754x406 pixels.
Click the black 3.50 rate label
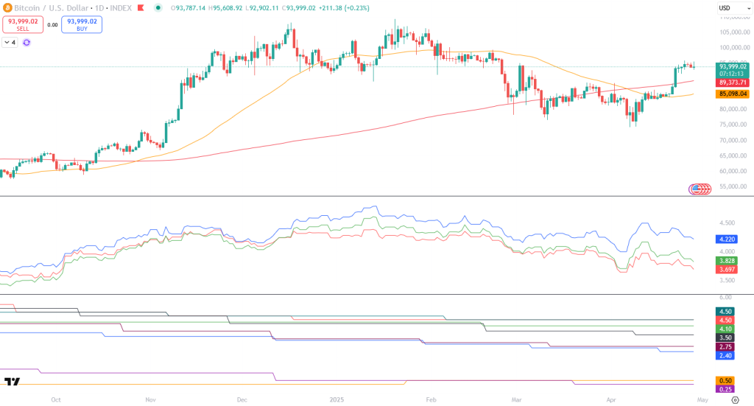click(725, 337)
